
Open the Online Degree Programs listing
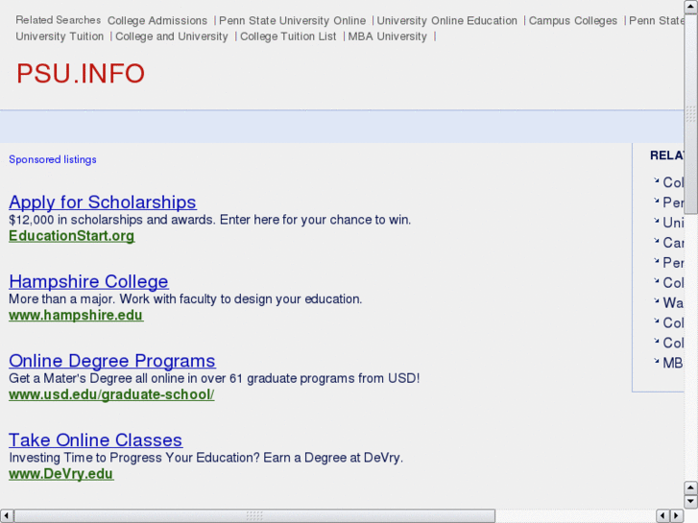pyautogui.click(x=112, y=361)
